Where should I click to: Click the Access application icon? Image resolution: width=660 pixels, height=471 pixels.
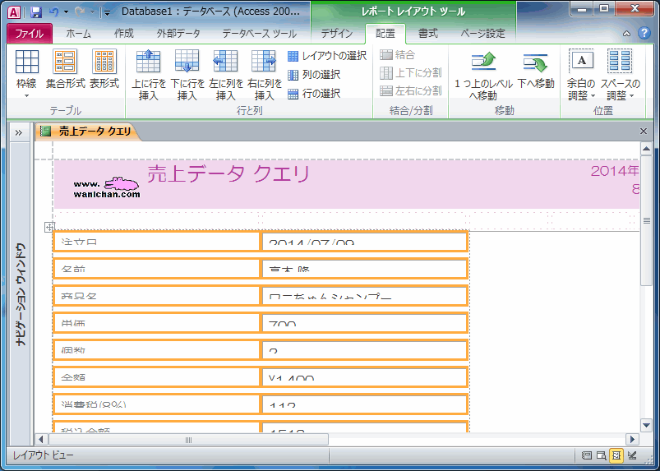(x=14, y=12)
